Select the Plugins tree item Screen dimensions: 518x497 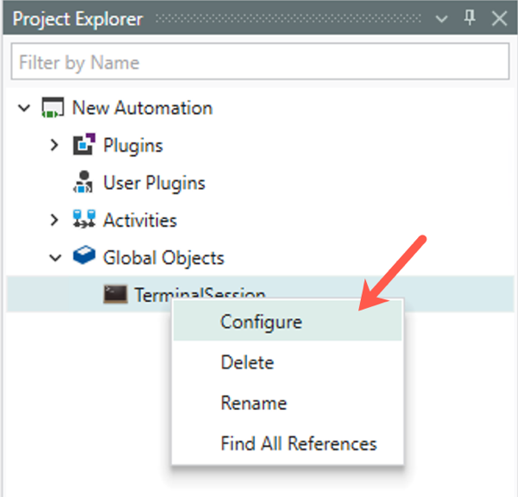(x=133, y=145)
